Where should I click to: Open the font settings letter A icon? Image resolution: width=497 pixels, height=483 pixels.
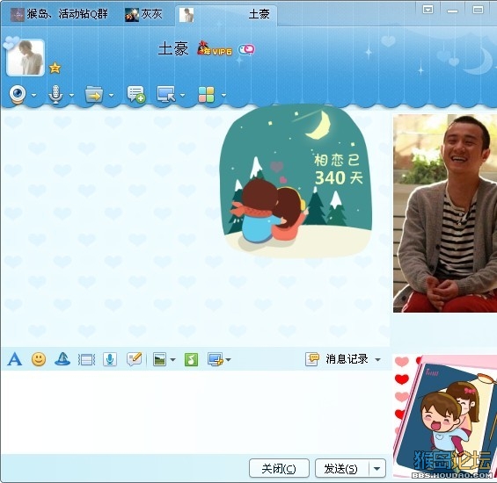[15, 359]
